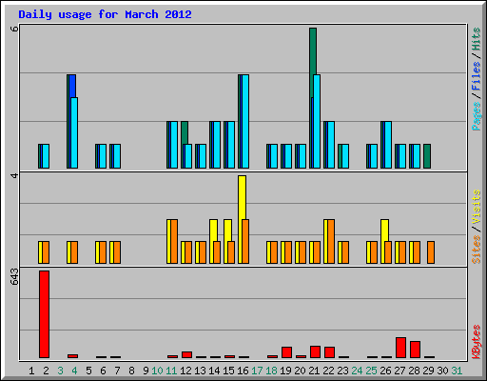This screenshot has height=381, width=487.
Task: Click the red KBytes bar for day 27
Action: tap(400, 348)
